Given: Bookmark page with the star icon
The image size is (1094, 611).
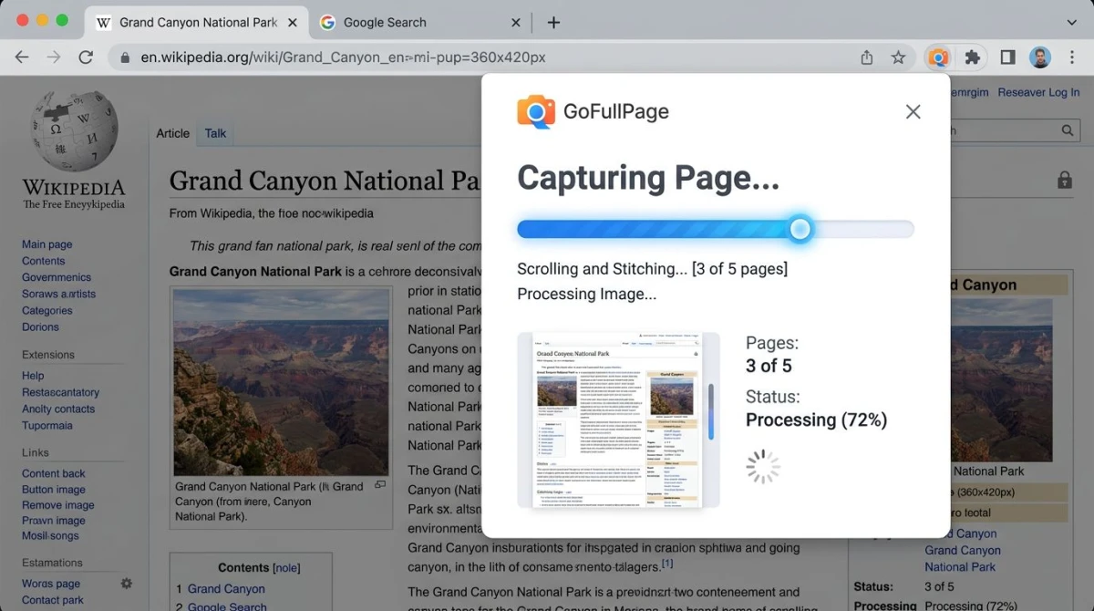Looking at the screenshot, I should [898, 57].
